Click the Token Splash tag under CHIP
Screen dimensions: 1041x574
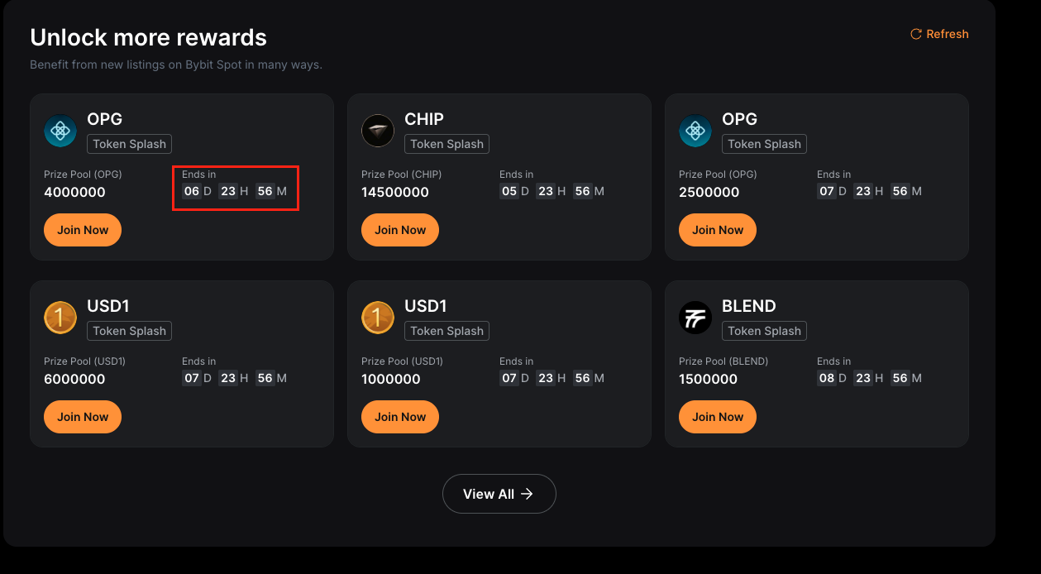446,144
